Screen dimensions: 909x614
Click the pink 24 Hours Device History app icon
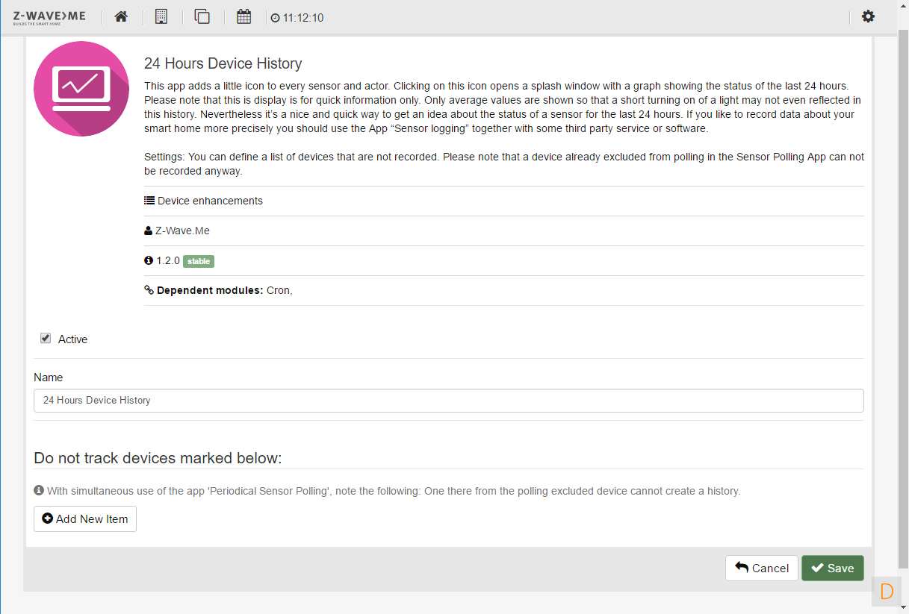[81, 89]
